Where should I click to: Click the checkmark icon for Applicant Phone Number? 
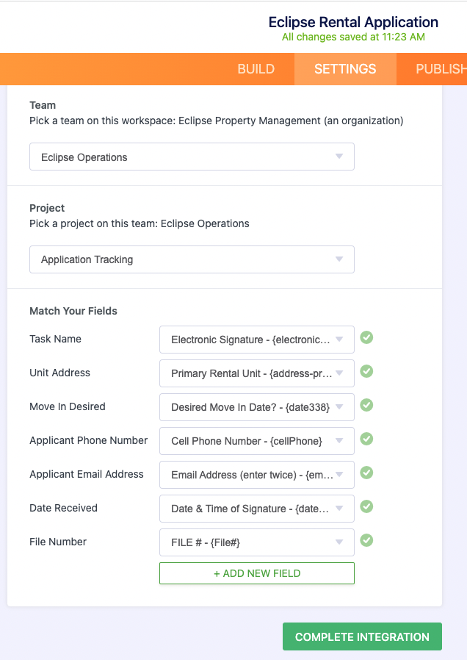366,439
